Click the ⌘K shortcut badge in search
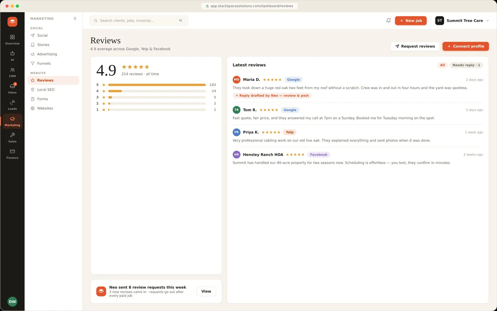The image size is (497, 311). [x=180, y=21]
